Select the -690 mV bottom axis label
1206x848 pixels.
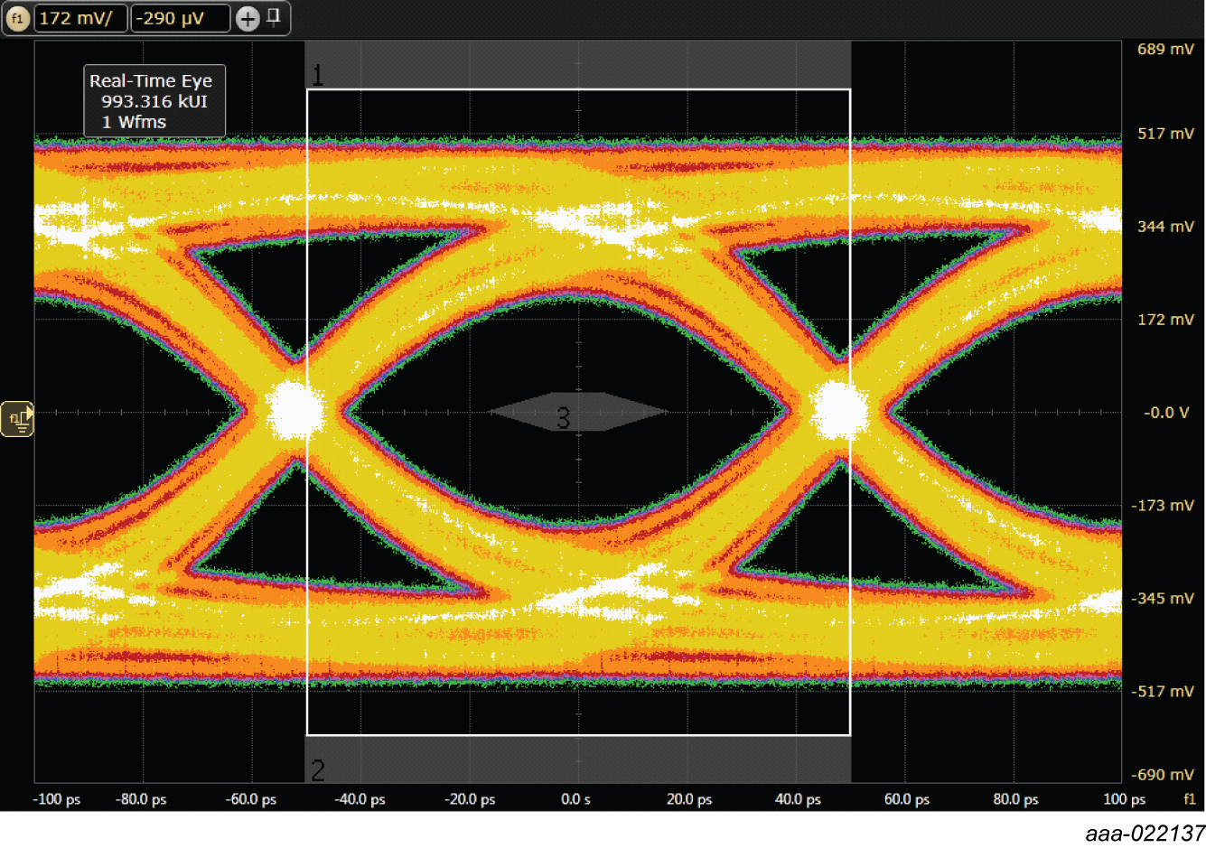pos(1163,775)
